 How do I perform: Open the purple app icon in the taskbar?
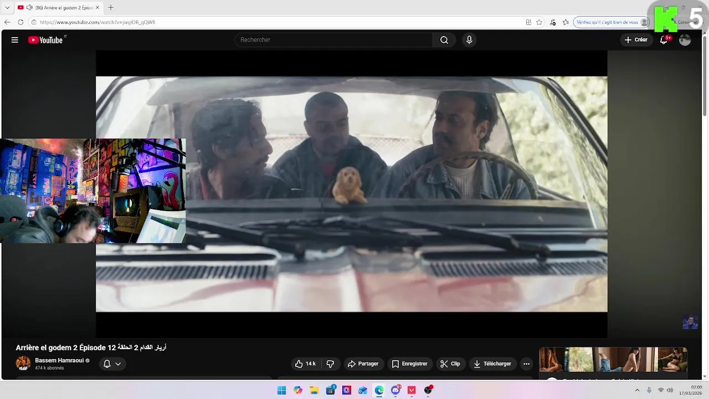point(347,390)
